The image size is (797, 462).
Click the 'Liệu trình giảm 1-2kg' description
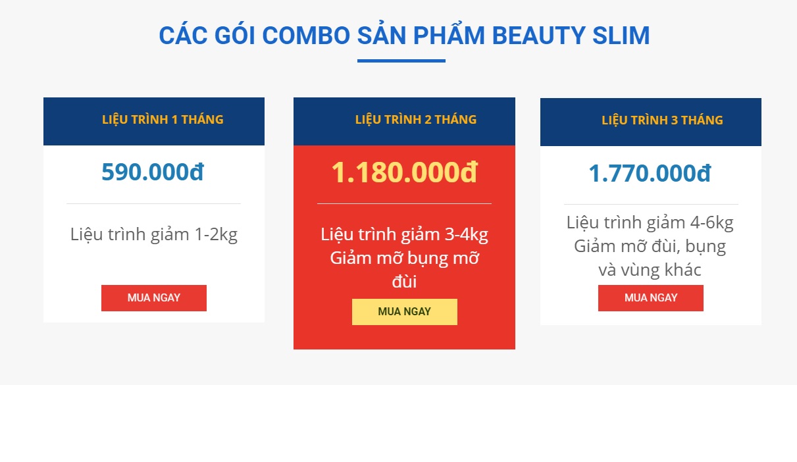(x=154, y=234)
